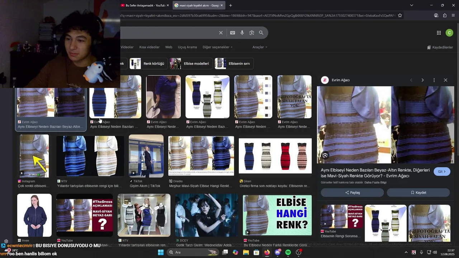Screen dimensions: 459x258
Task: Click the Kaydet save button
Action: pyautogui.click(x=418, y=192)
